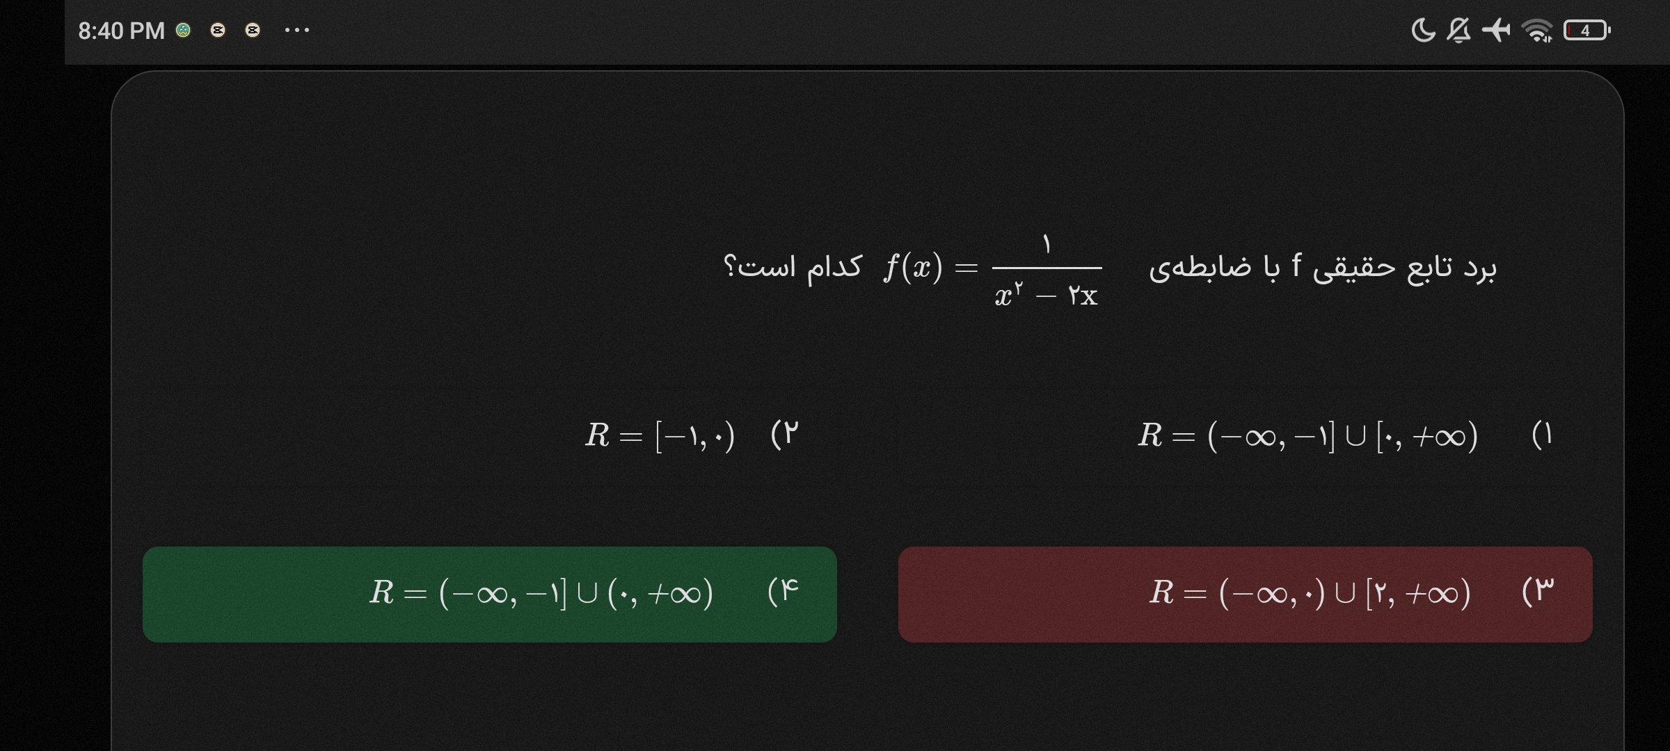
Task: Tap the Persian question text on the right
Action: [1322, 268]
